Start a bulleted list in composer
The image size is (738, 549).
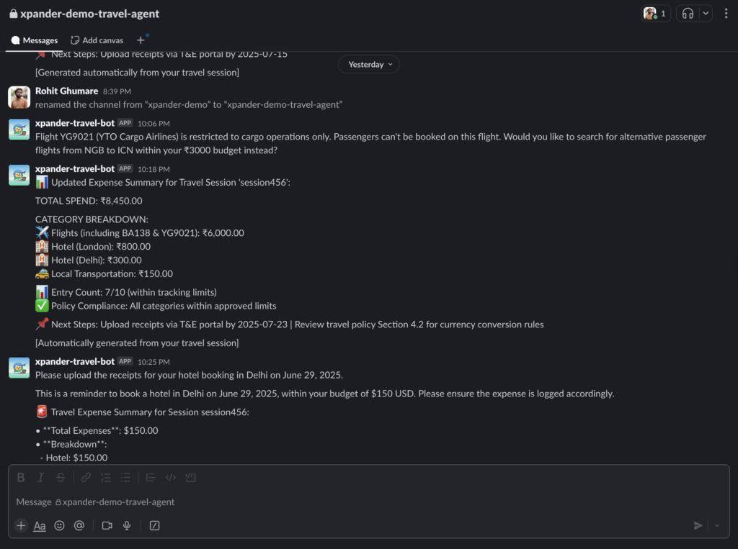point(125,478)
